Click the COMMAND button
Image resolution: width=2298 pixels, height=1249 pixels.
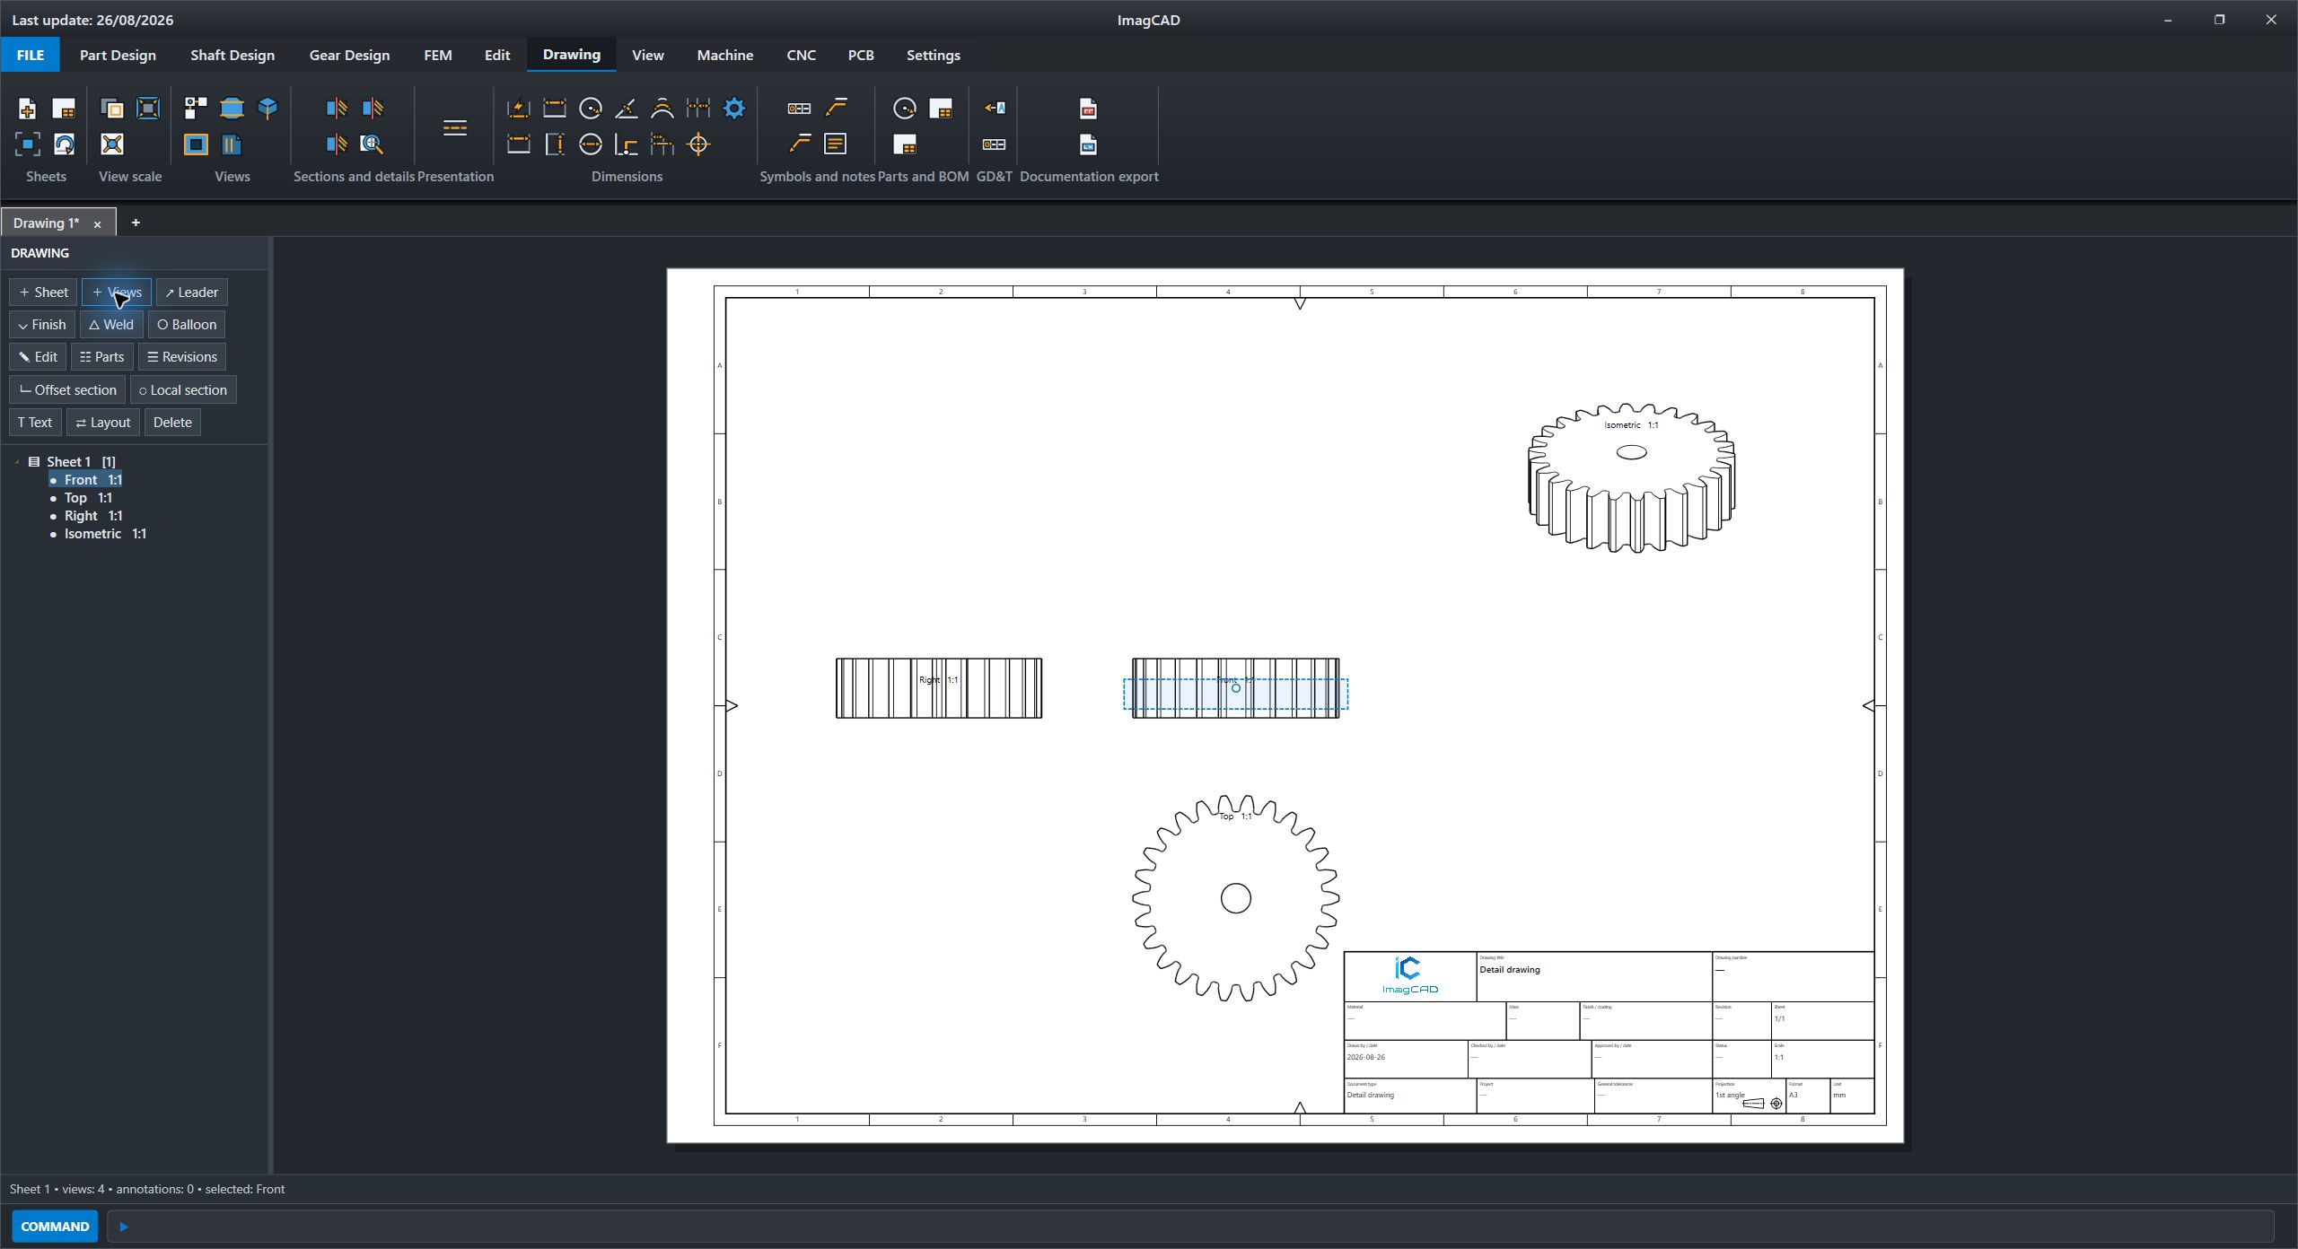[55, 1226]
